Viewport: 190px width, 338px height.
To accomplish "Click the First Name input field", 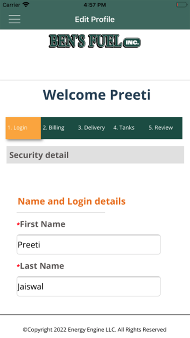I will coord(88,245).
